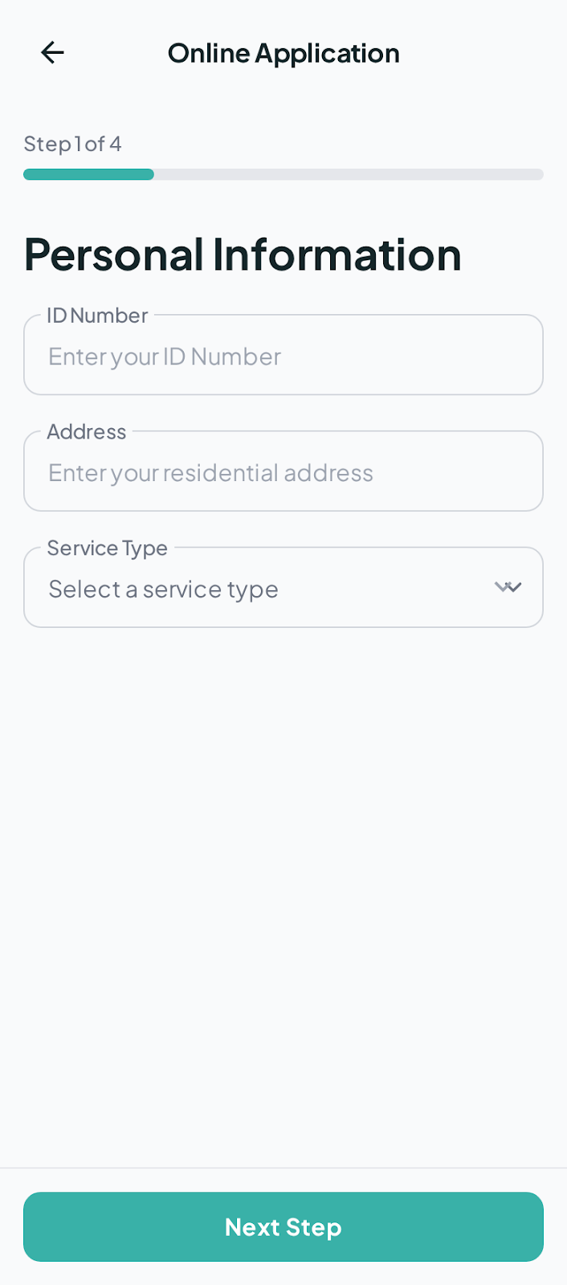The height and width of the screenshot is (1285, 567).
Task: Tap the Service Type field label
Action: (107, 548)
